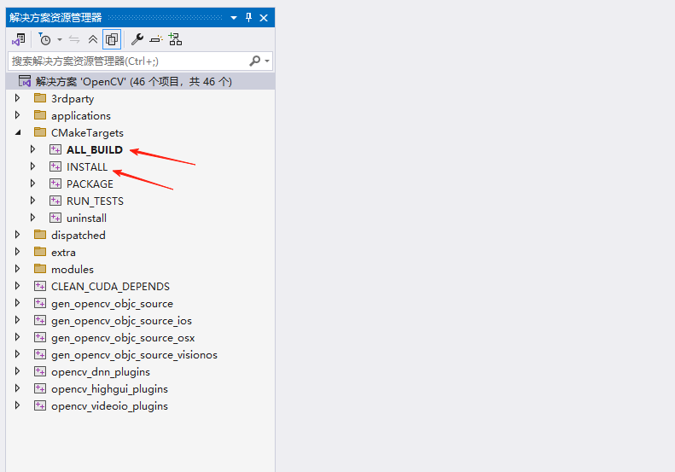This screenshot has width=675, height=472.
Task: Select the applications folder label
Action: [81, 116]
